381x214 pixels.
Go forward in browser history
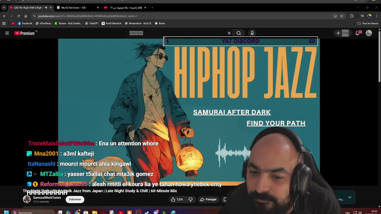pyautogui.click(x=11, y=16)
